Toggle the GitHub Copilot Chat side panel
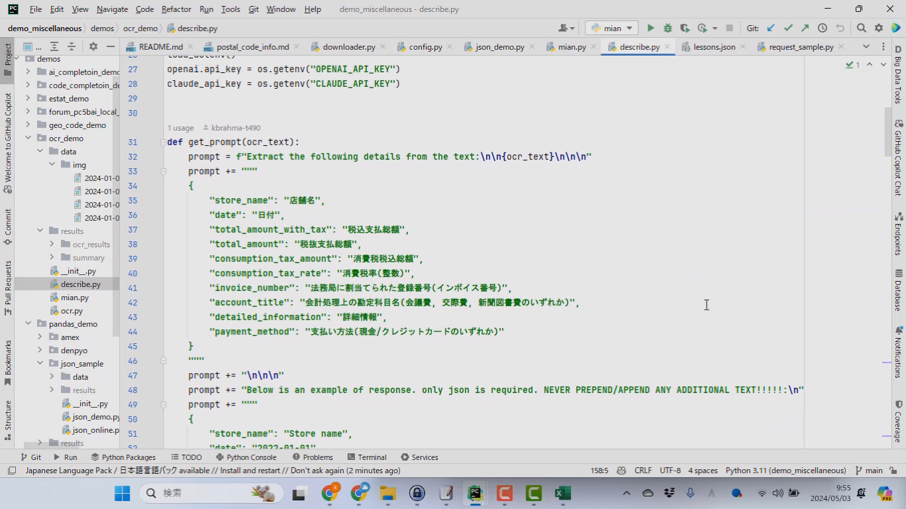This screenshot has width=906, height=509. click(898, 159)
